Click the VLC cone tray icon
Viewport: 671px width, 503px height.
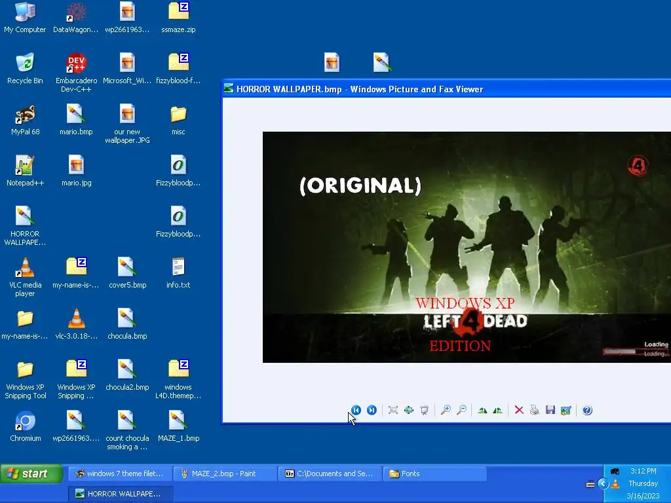click(x=615, y=484)
